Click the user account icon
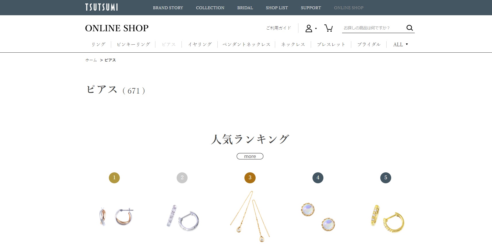Viewport: 492px width, 246px height. click(x=309, y=28)
